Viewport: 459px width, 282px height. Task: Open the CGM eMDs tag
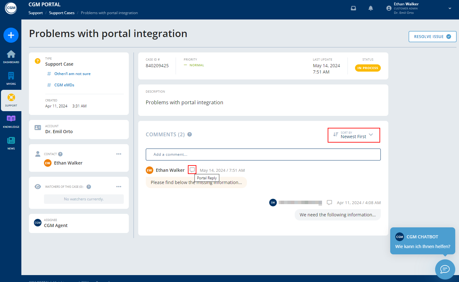point(64,85)
